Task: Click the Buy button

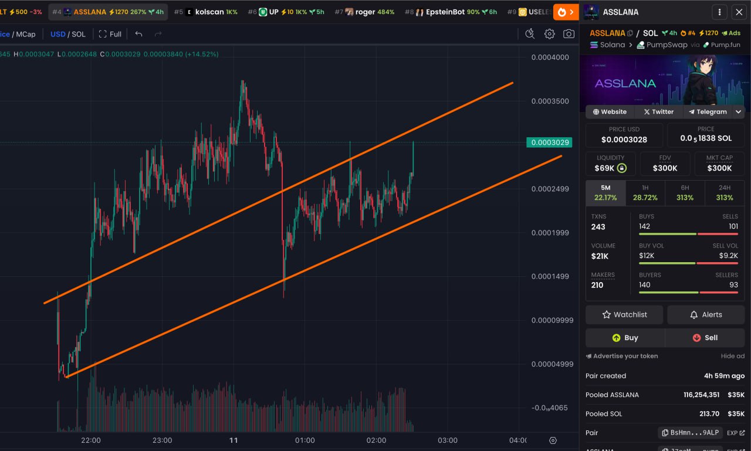Action: coord(625,337)
